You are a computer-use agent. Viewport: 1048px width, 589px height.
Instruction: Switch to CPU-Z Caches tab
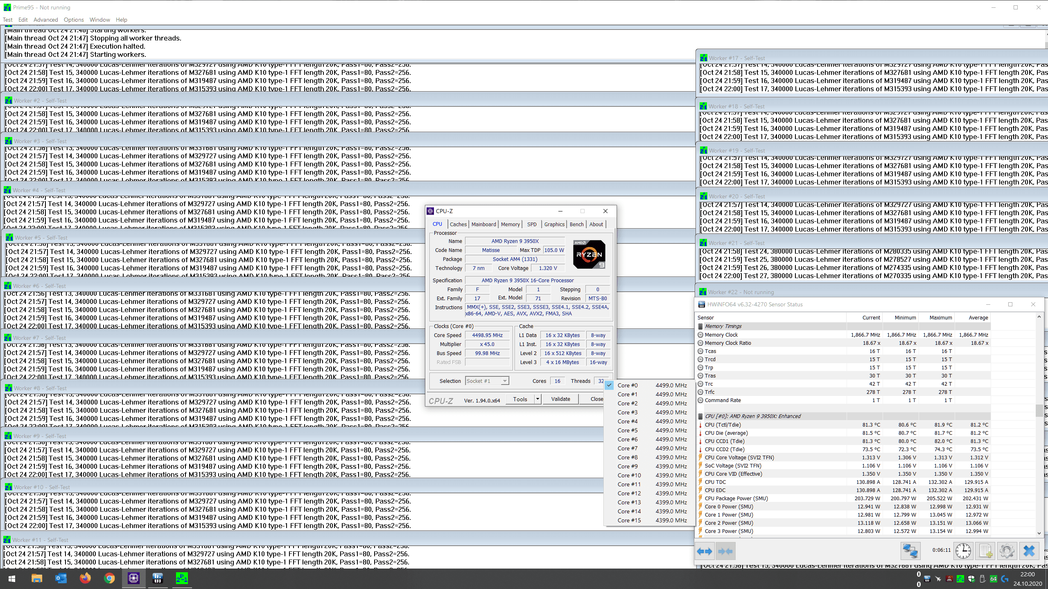[x=458, y=224]
